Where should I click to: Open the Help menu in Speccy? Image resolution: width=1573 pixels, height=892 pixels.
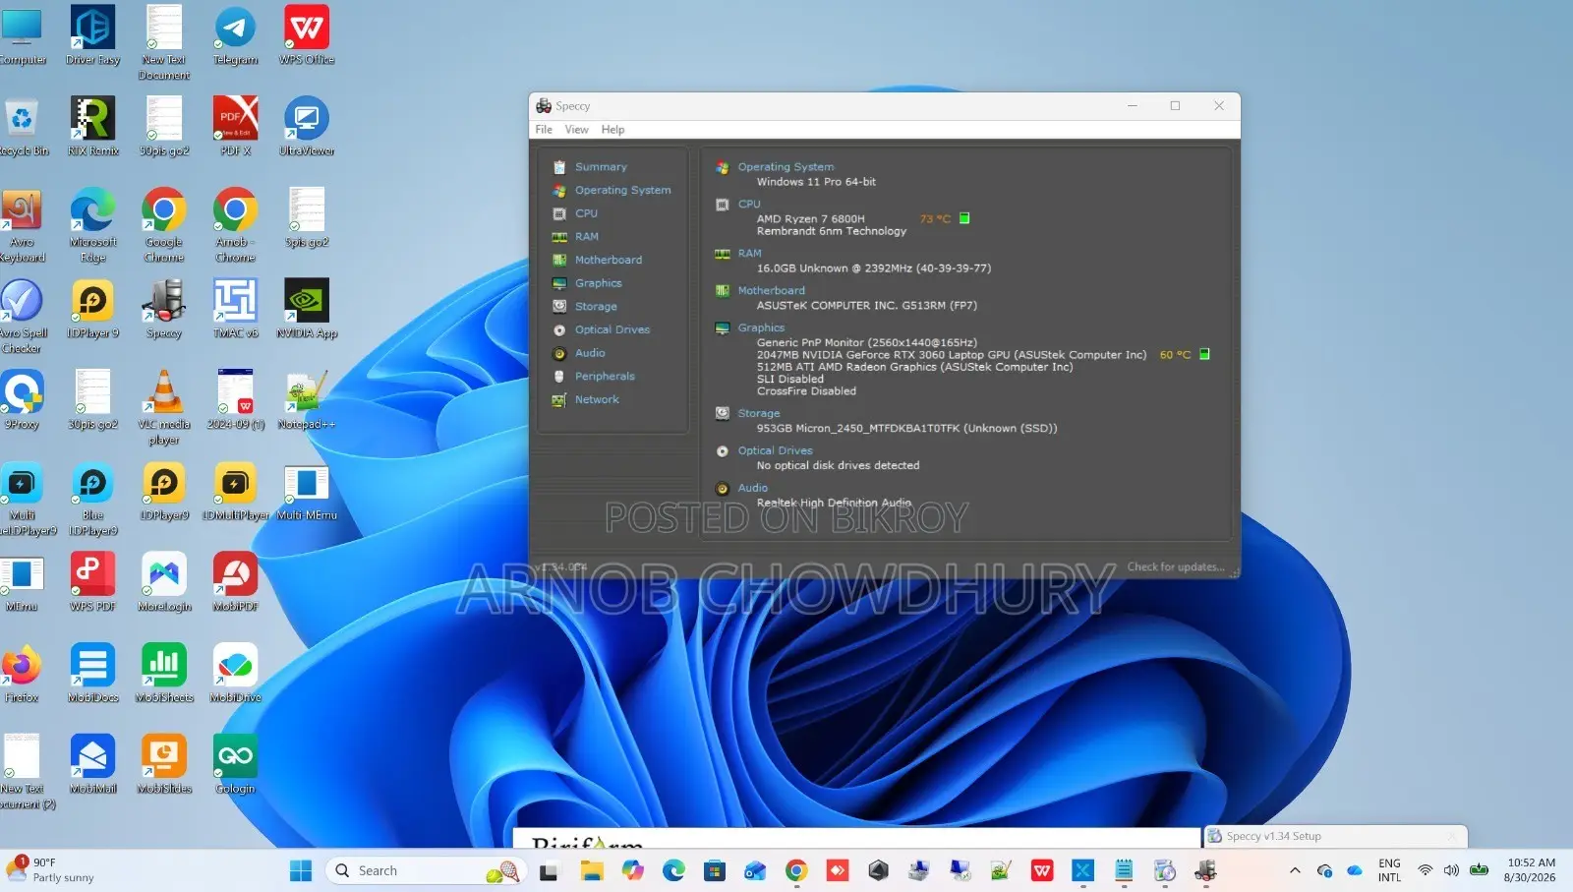(x=612, y=130)
